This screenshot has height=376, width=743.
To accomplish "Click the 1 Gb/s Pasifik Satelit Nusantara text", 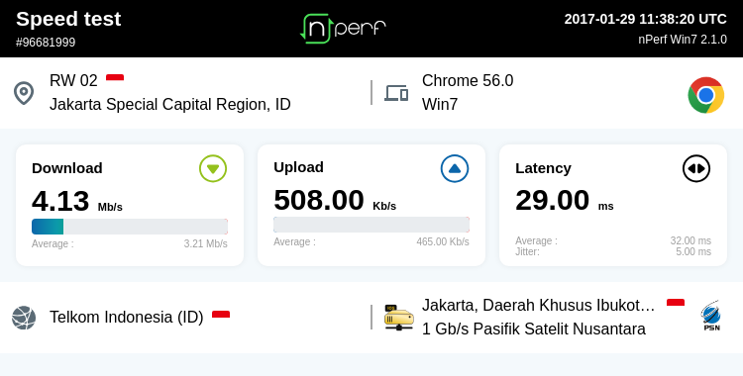I will 534,329.
